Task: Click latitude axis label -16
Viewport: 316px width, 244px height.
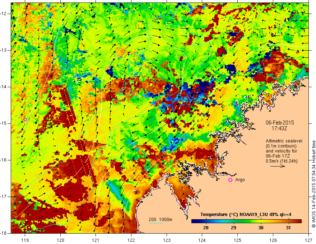Action: pyautogui.click(x=4, y=160)
